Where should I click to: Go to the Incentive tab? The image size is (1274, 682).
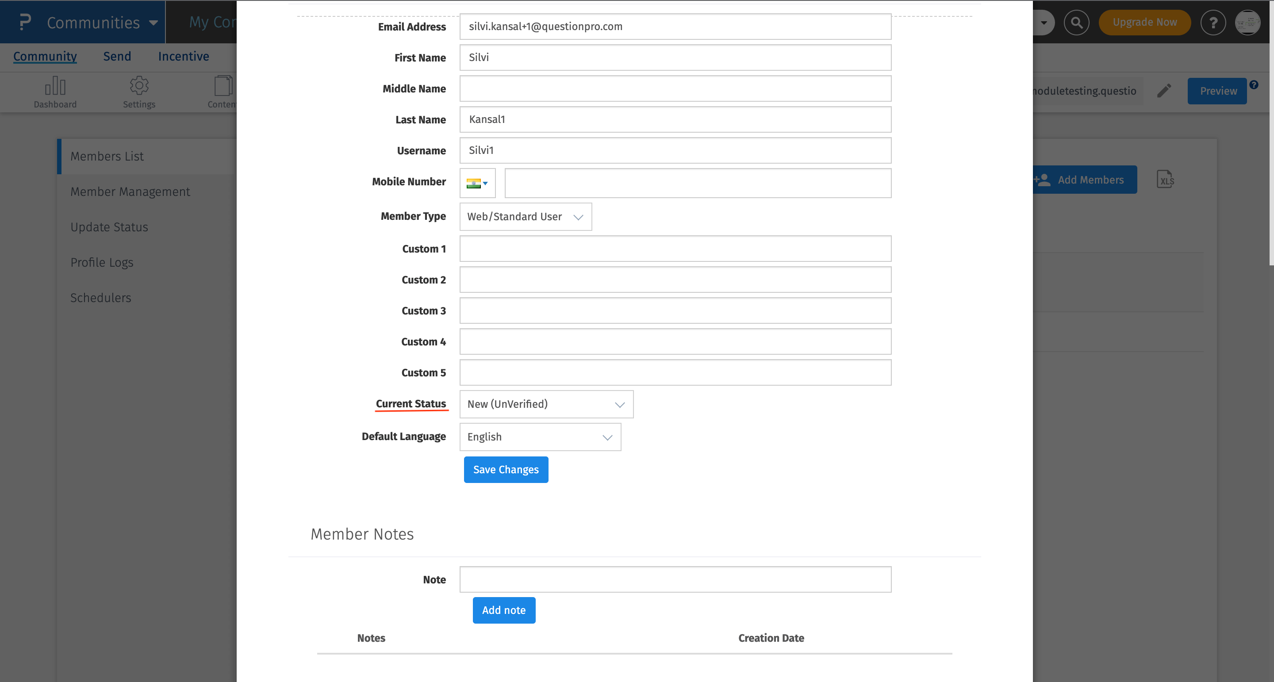point(183,56)
